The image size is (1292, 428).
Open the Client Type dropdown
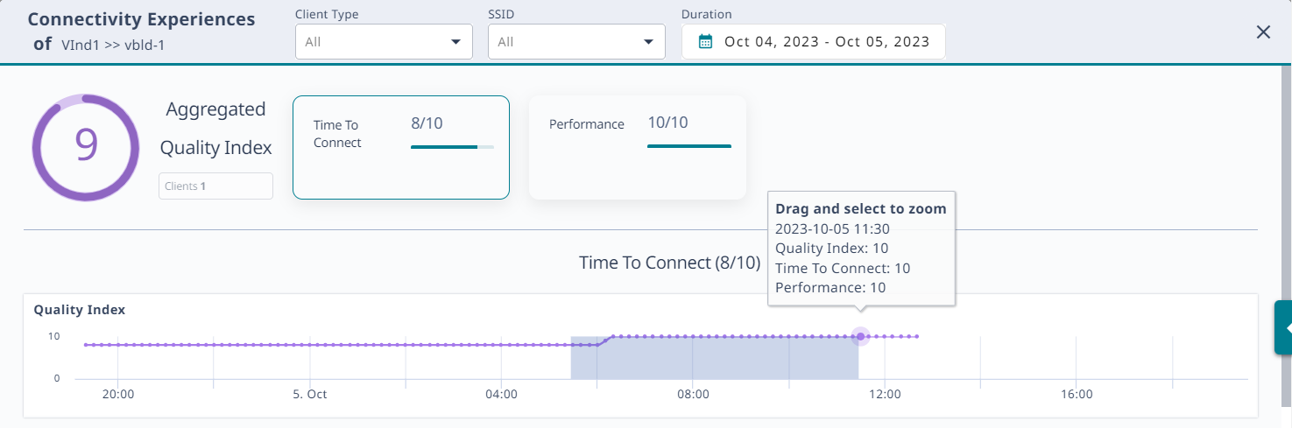(384, 41)
